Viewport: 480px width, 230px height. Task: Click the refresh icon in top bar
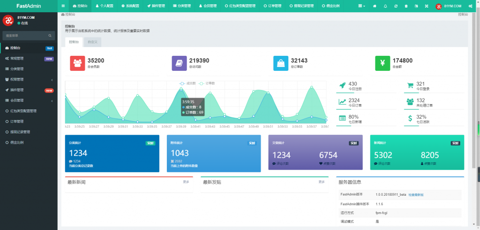396,6
